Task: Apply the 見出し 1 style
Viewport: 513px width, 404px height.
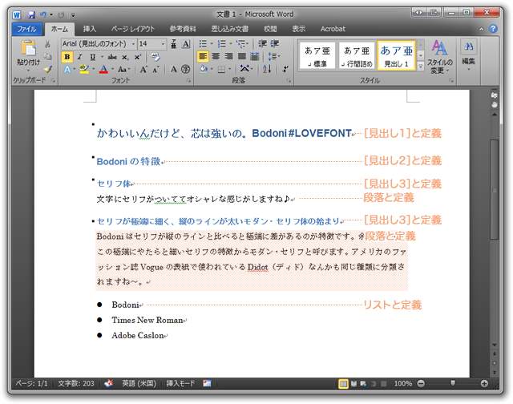Action: click(x=396, y=56)
